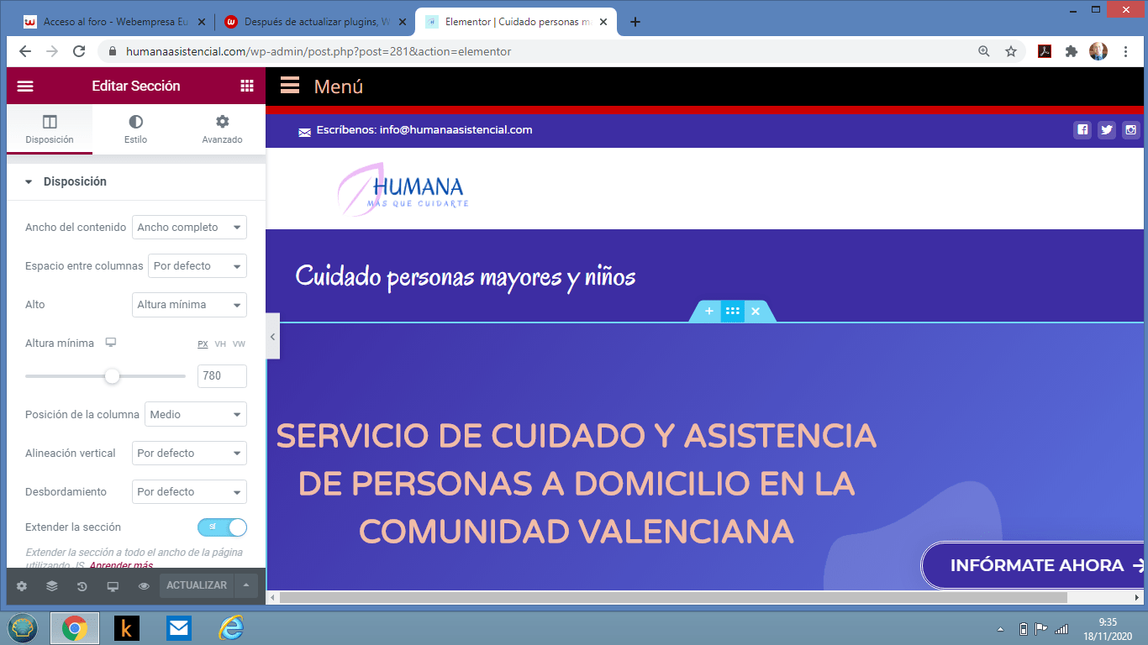Open Elementor page settings gear in footer

pos(22,586)
